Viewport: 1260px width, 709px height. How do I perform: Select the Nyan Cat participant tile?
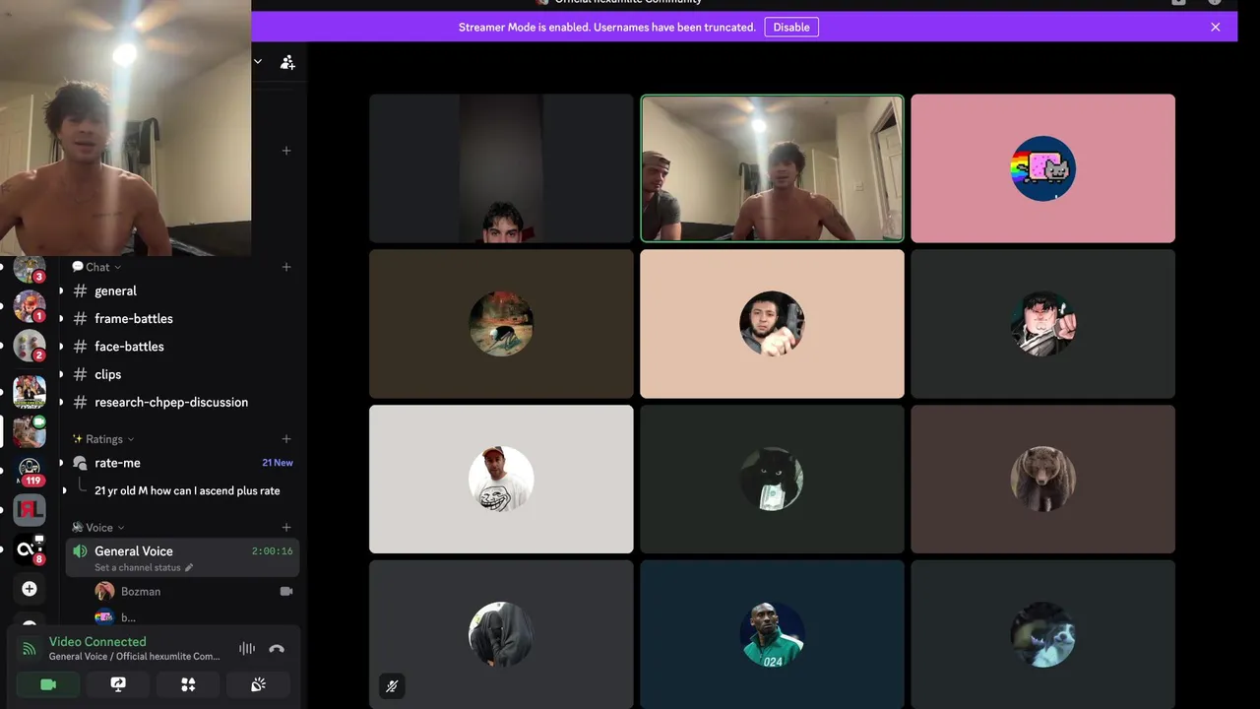click(1042, 168)
